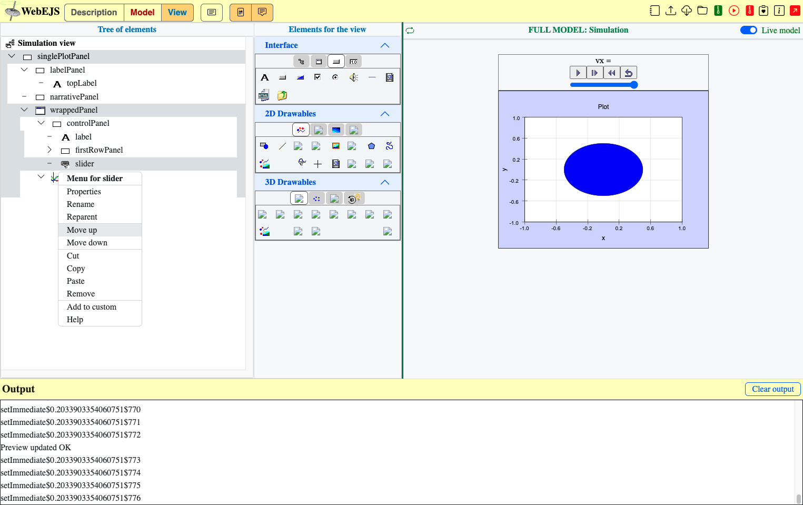
Task: Click the green zip package icon
Action: (718, 11)
